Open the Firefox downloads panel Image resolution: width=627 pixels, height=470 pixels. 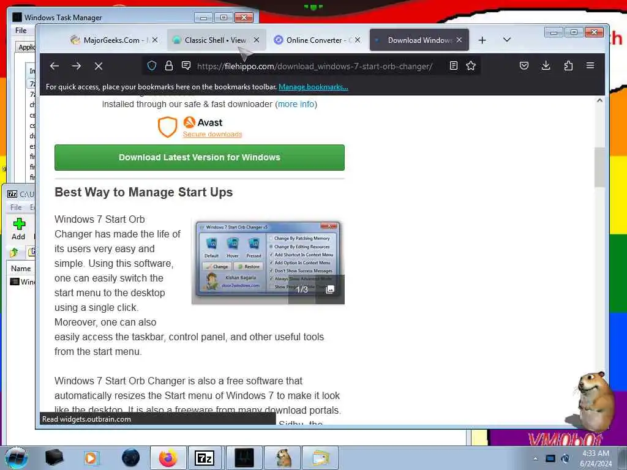[546, 65]
